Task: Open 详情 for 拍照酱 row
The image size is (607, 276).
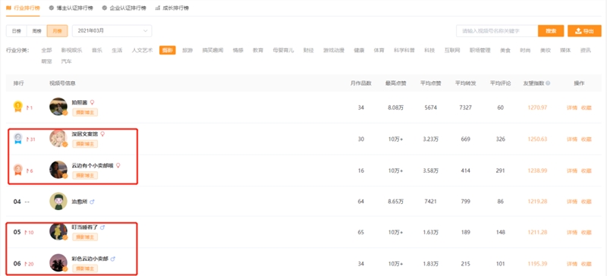Action: point(572,108)
